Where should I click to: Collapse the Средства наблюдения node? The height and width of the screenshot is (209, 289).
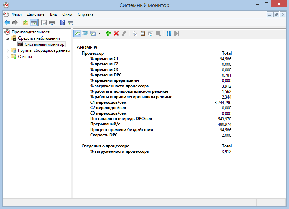point(8,39)
